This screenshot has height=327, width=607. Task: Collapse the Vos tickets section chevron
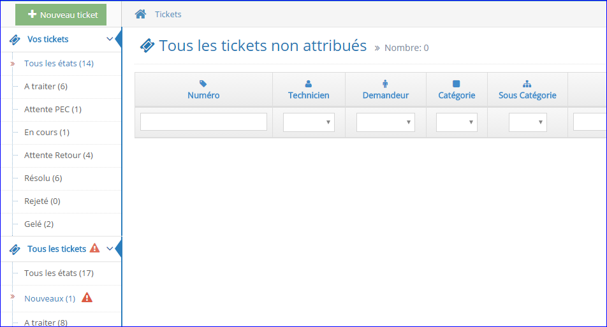click(x=110, y=40)
